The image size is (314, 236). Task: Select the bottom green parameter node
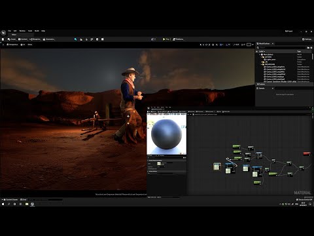tap(257, 182)
